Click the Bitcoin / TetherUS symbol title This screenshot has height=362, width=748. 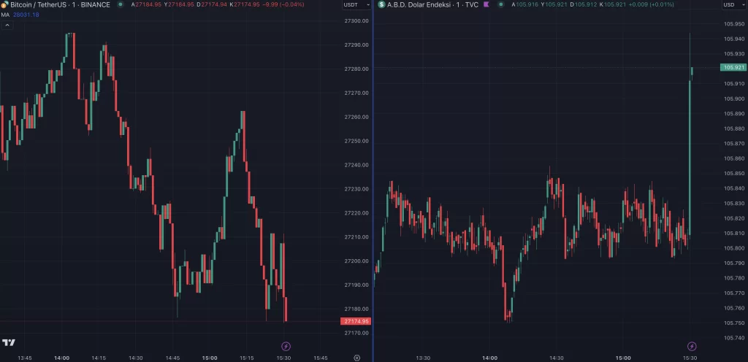[60, 4]
